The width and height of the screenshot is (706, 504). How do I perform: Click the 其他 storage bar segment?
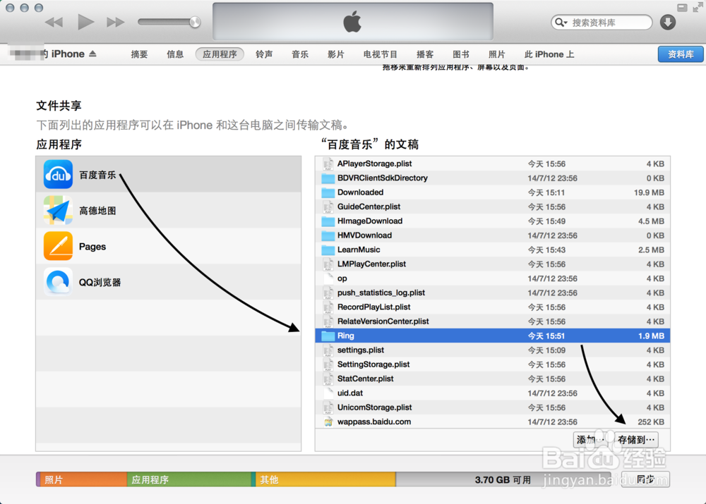click(325, 480)
